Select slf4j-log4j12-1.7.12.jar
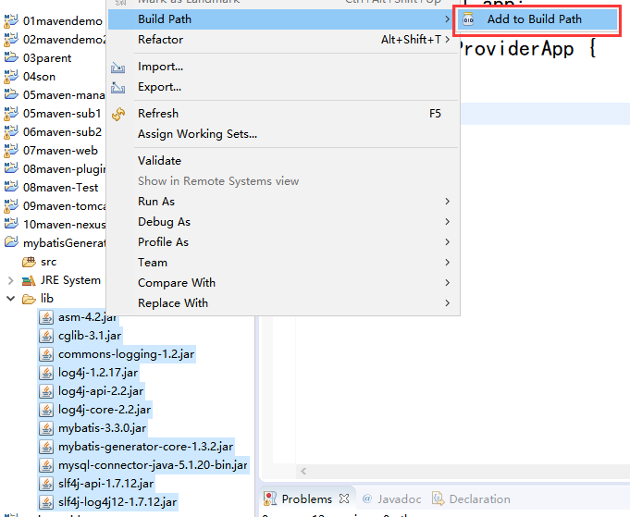 pos(117,502)
